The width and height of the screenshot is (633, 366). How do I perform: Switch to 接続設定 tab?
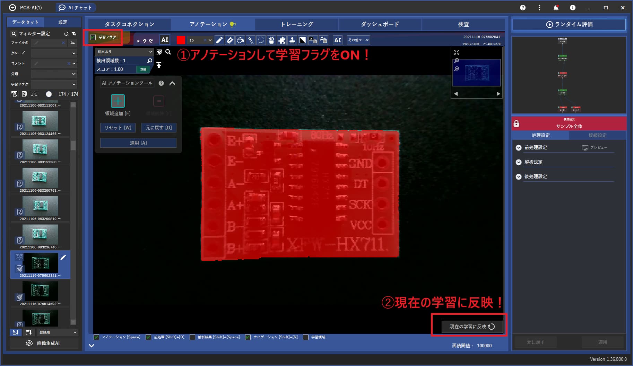click(598, 135)
